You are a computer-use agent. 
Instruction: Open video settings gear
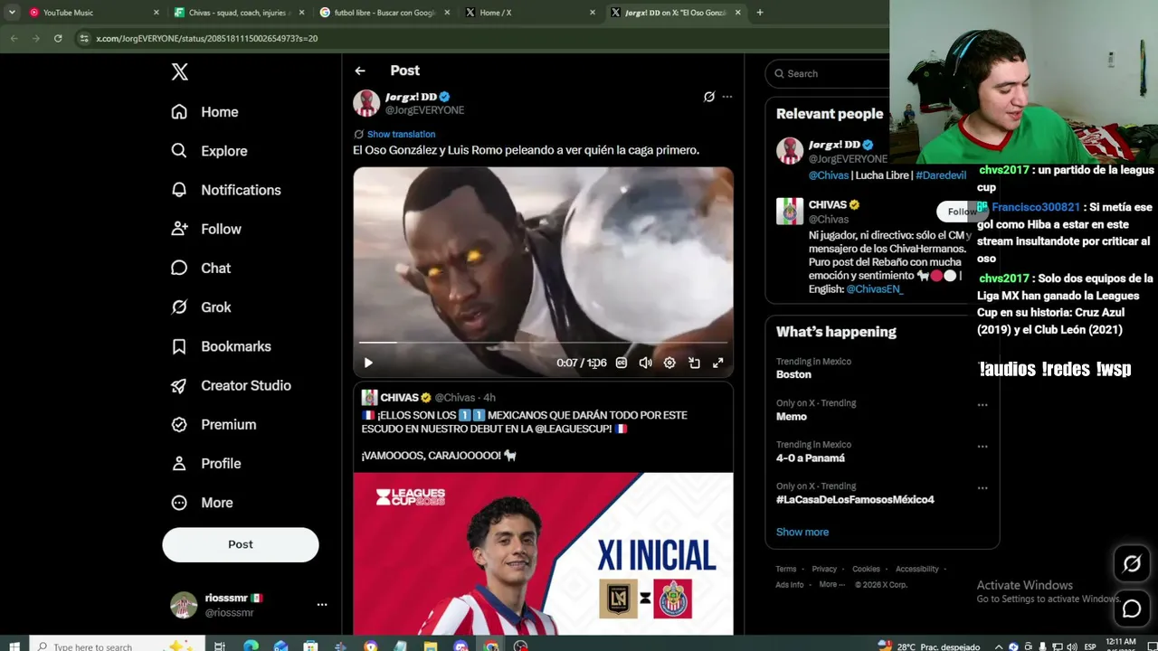[x=669, y=363]
